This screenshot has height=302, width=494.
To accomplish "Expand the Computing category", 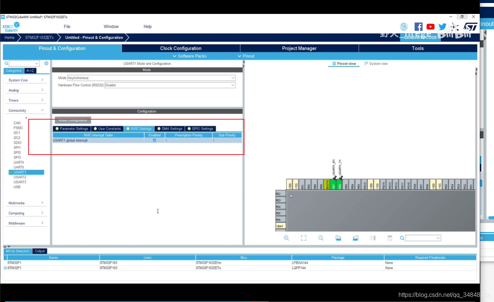I will (26, 213).
